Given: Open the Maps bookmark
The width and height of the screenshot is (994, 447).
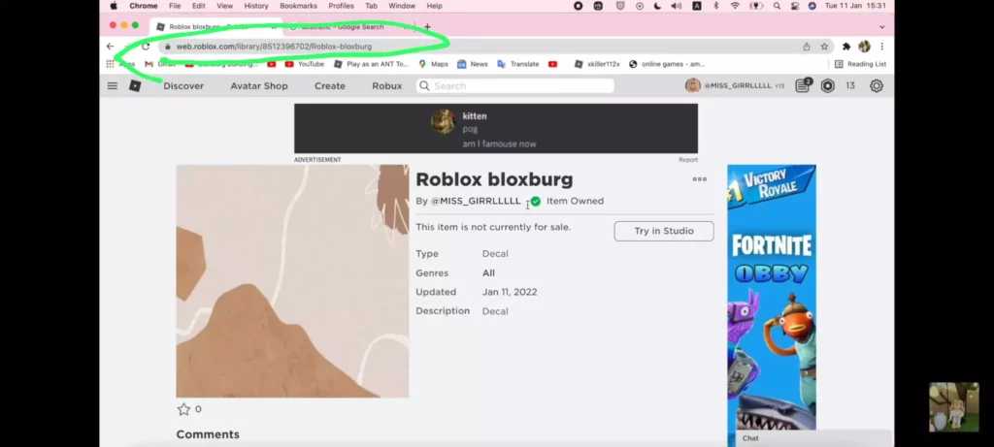Looking at the screenshot, I should click(x=433, y=64).
